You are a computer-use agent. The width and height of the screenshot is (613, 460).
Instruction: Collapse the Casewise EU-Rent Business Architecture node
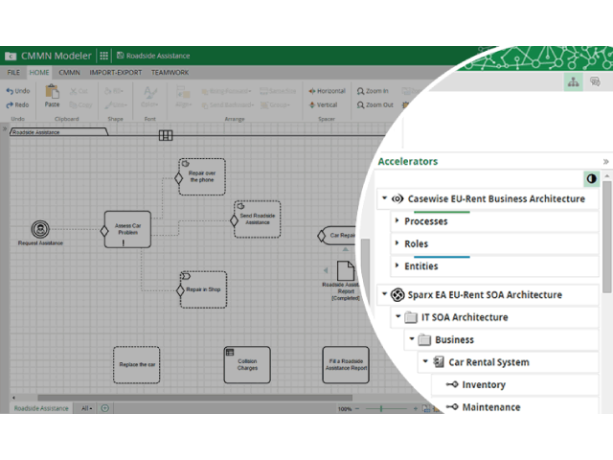(x=385, y=198)
